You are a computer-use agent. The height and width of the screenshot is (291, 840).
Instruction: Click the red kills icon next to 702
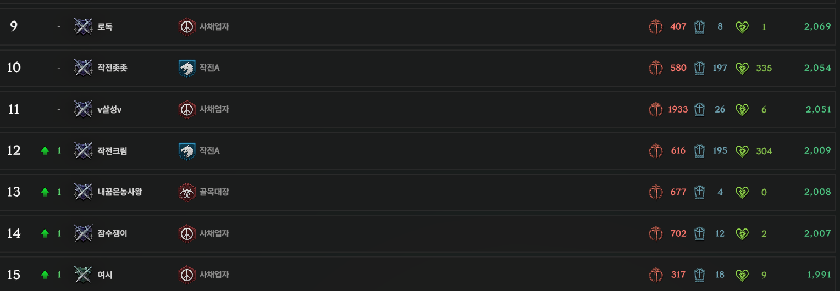656,233
